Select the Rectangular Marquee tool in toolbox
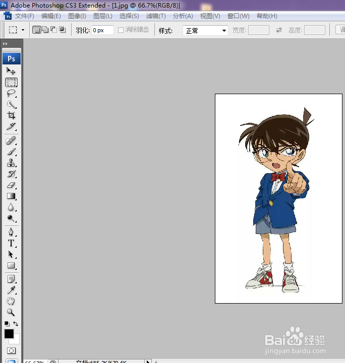This screenshot has height=363, width=345. click(x=11, y=83)
